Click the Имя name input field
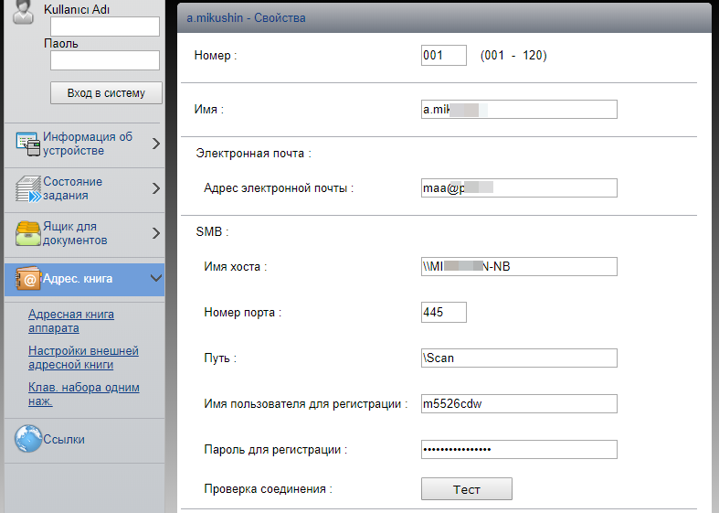The height and width of the screenshot is (513, 719). click(x=519, y=109)
